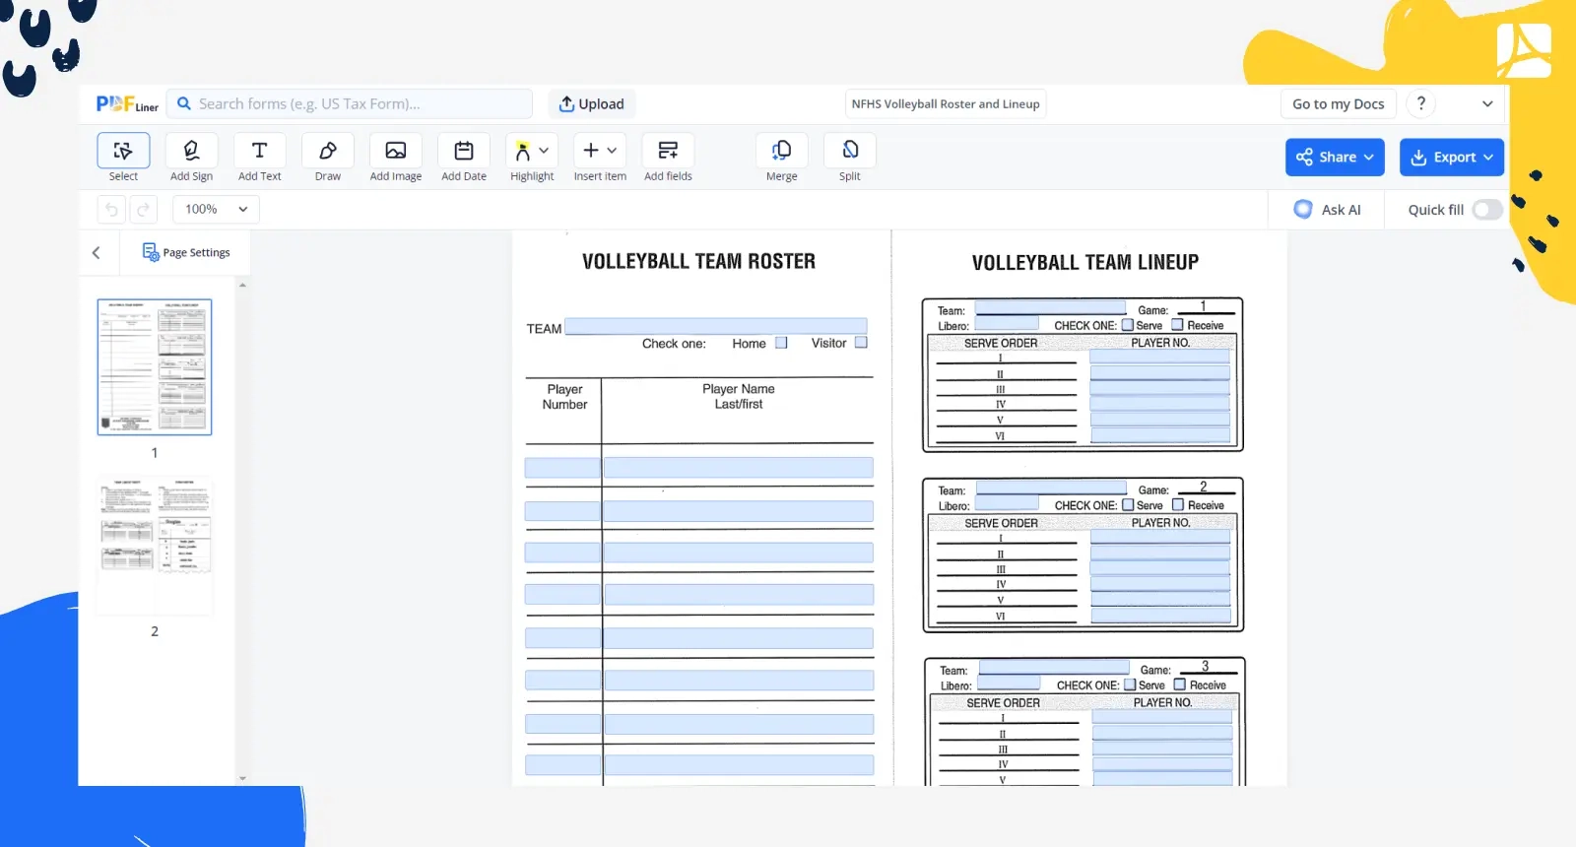Activate the Draw tool
1576x847 pixels.
327,152
